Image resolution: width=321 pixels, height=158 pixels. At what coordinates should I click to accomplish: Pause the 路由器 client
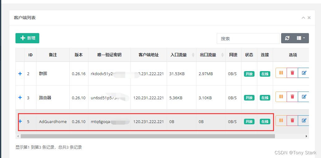click(281, 96)
